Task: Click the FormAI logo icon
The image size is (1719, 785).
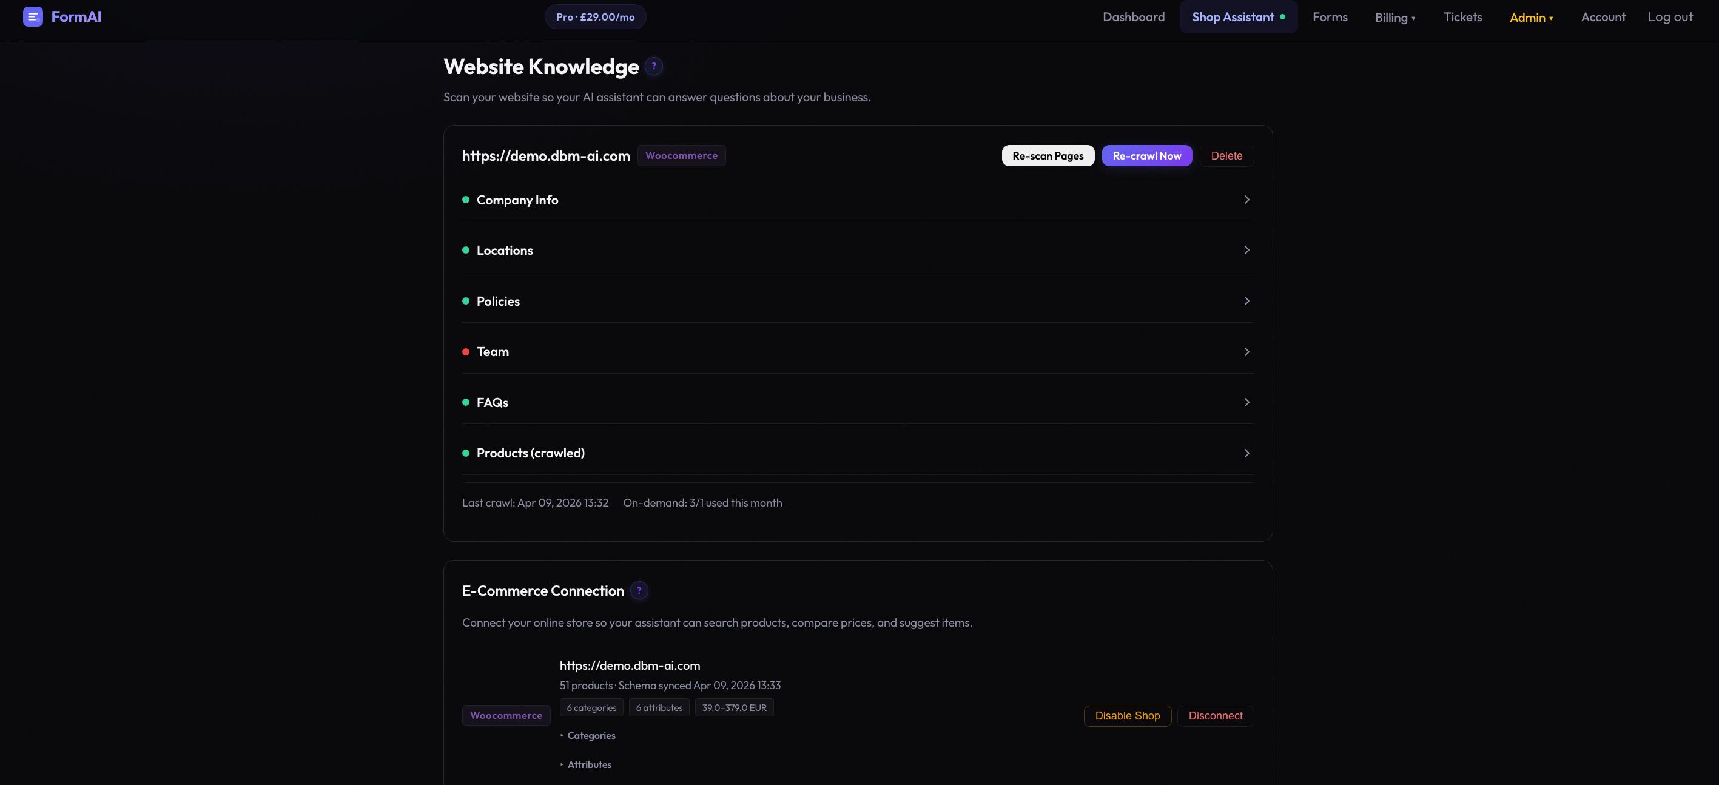Action: point(32,17)
